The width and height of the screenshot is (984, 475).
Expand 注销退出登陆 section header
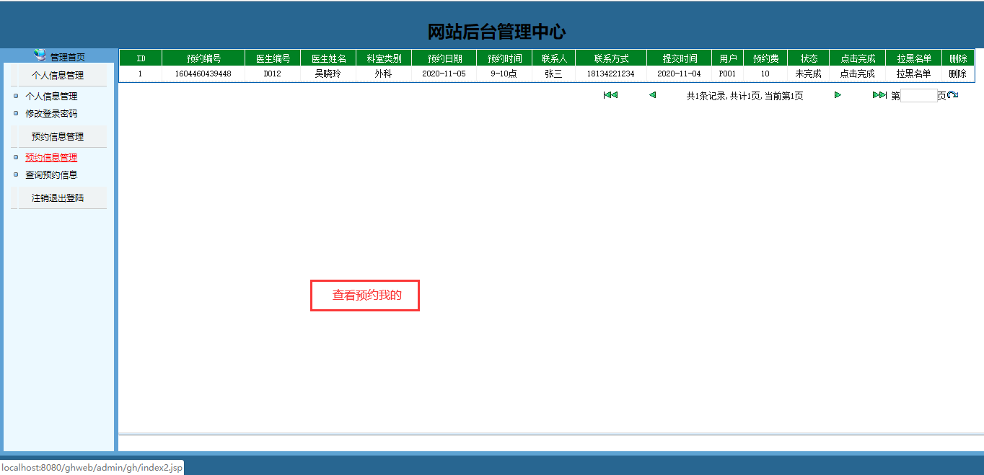tap(58, 197)
